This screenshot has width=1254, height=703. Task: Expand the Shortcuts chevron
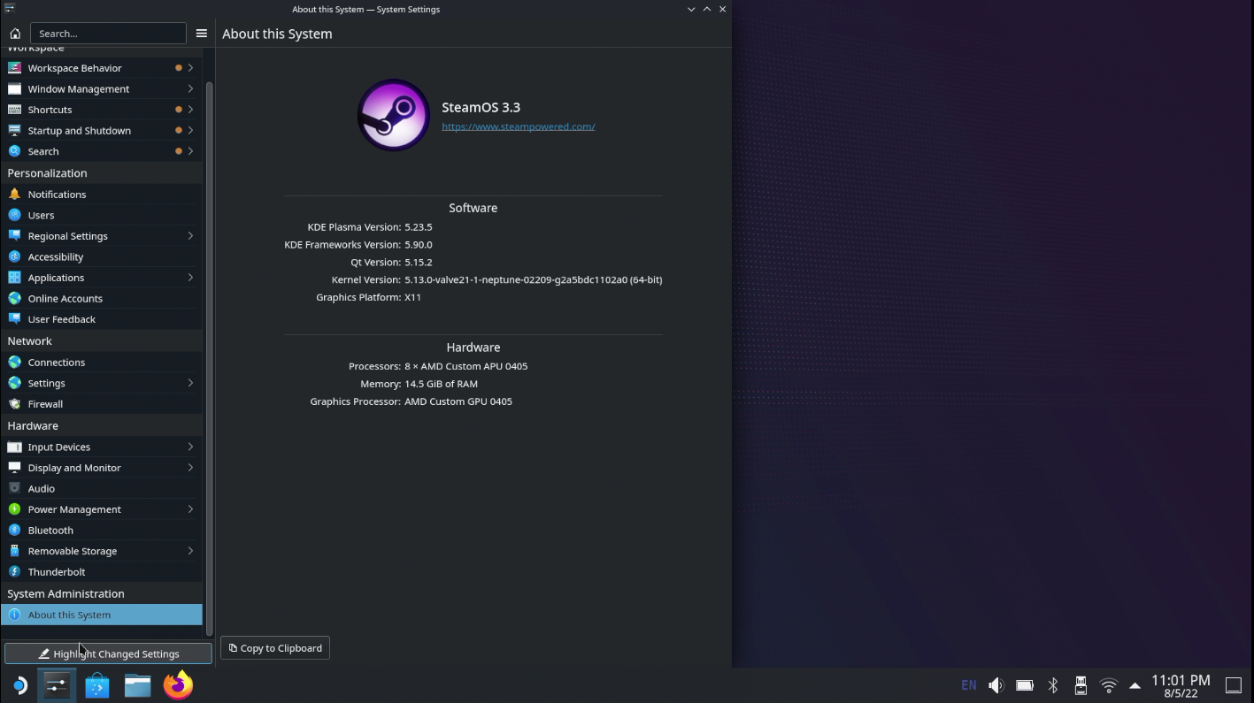click(x=190, y=110)
